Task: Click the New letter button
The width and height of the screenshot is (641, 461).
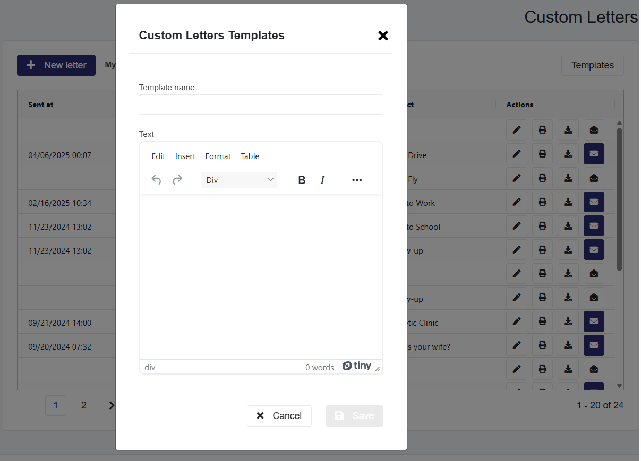Action: 56,65
